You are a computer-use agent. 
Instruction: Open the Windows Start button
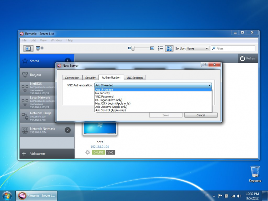click(x=7, y=196)
